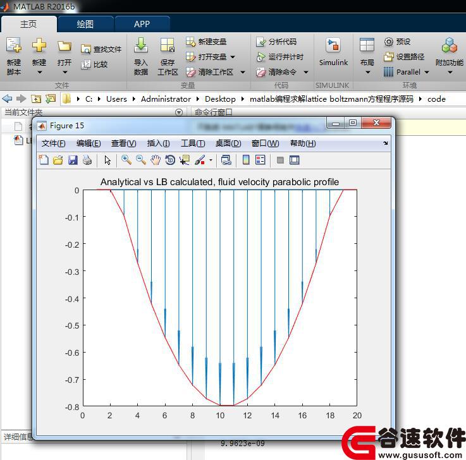Expand Clear Commands dropdown arrow
The image size is (466, 460).
[x=306, y=72]
